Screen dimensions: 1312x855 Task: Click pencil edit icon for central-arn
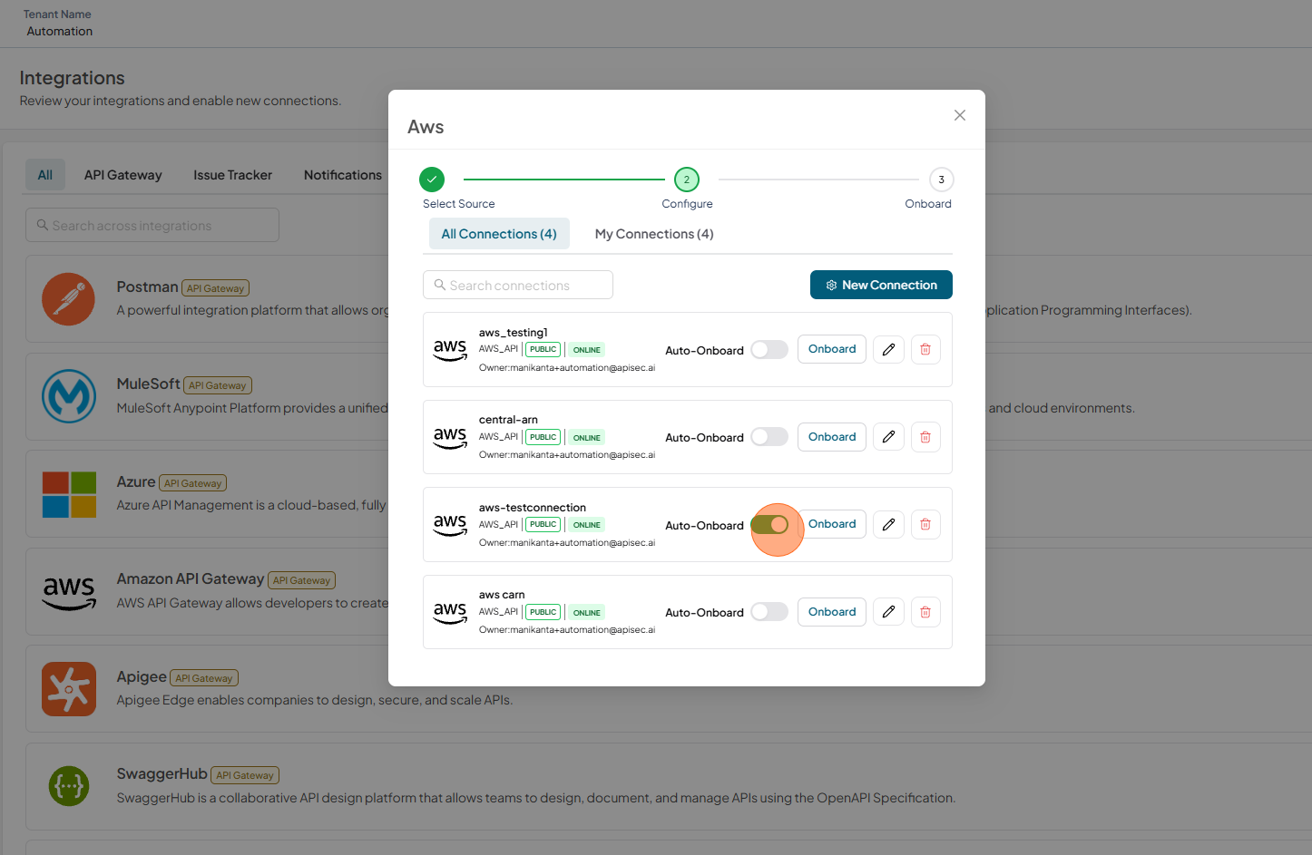pyautogui.click(x=888, y=437)
